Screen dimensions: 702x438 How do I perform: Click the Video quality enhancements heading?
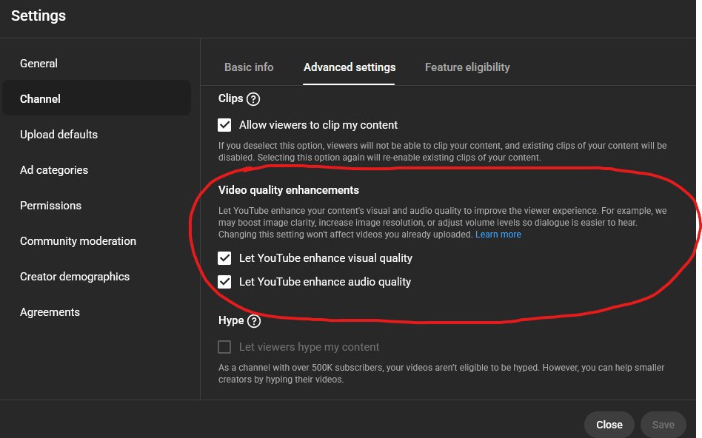click(288, 190)
